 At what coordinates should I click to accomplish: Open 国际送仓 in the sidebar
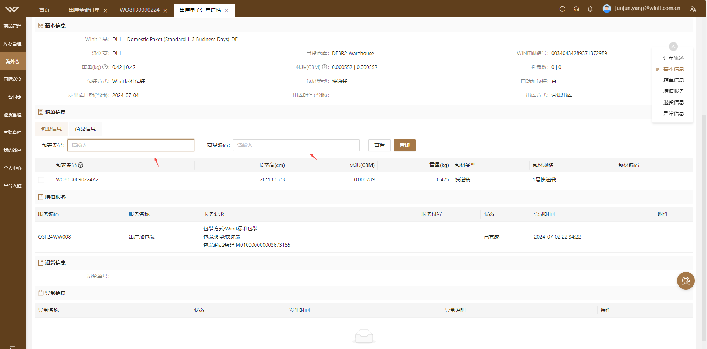point(13,79)
